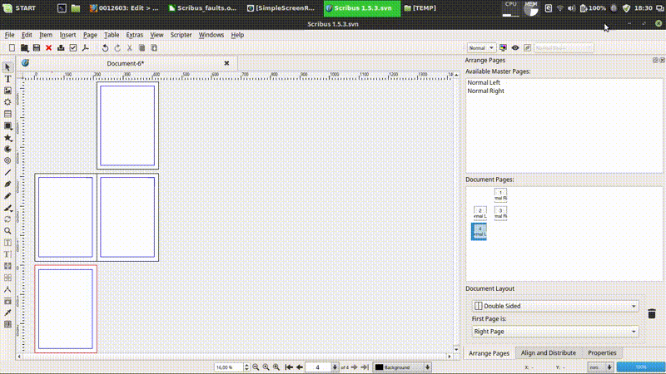The width and height of the screenshot is (666, 374).
Task: Select the Image Frame tool
Action: [7, 90]
